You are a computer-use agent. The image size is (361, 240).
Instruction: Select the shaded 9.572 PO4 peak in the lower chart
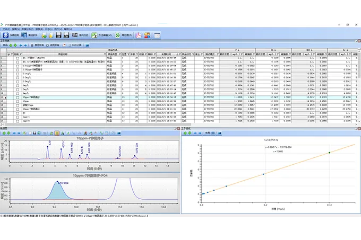pyautogui.click(x=57, y=191)
